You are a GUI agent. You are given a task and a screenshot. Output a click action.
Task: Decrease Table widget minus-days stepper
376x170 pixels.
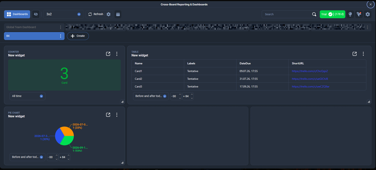(x=180, y=98)
